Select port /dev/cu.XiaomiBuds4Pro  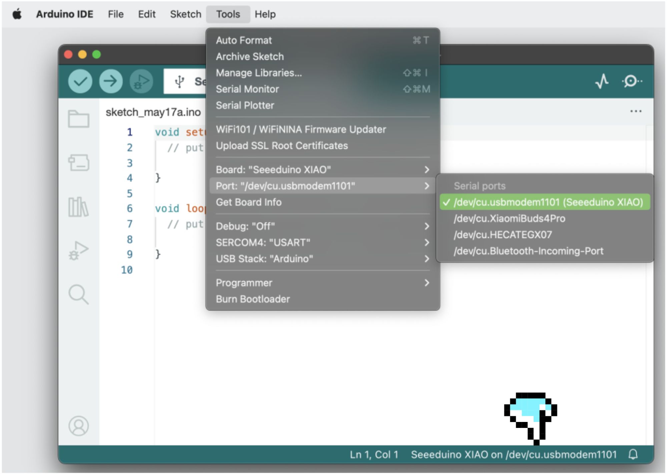[x=545, y=218]
